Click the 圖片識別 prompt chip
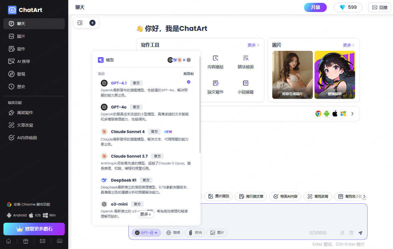Viewport: 393px width, 249px height. 218,196
